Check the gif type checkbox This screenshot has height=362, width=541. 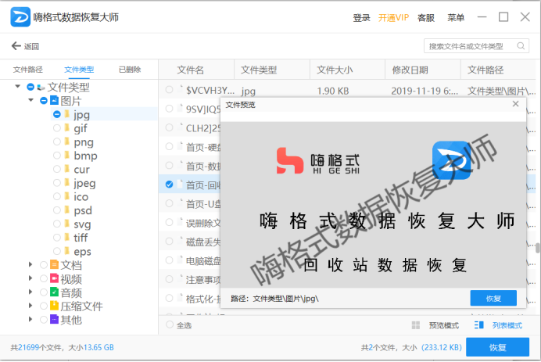click(x=57, y=128)
